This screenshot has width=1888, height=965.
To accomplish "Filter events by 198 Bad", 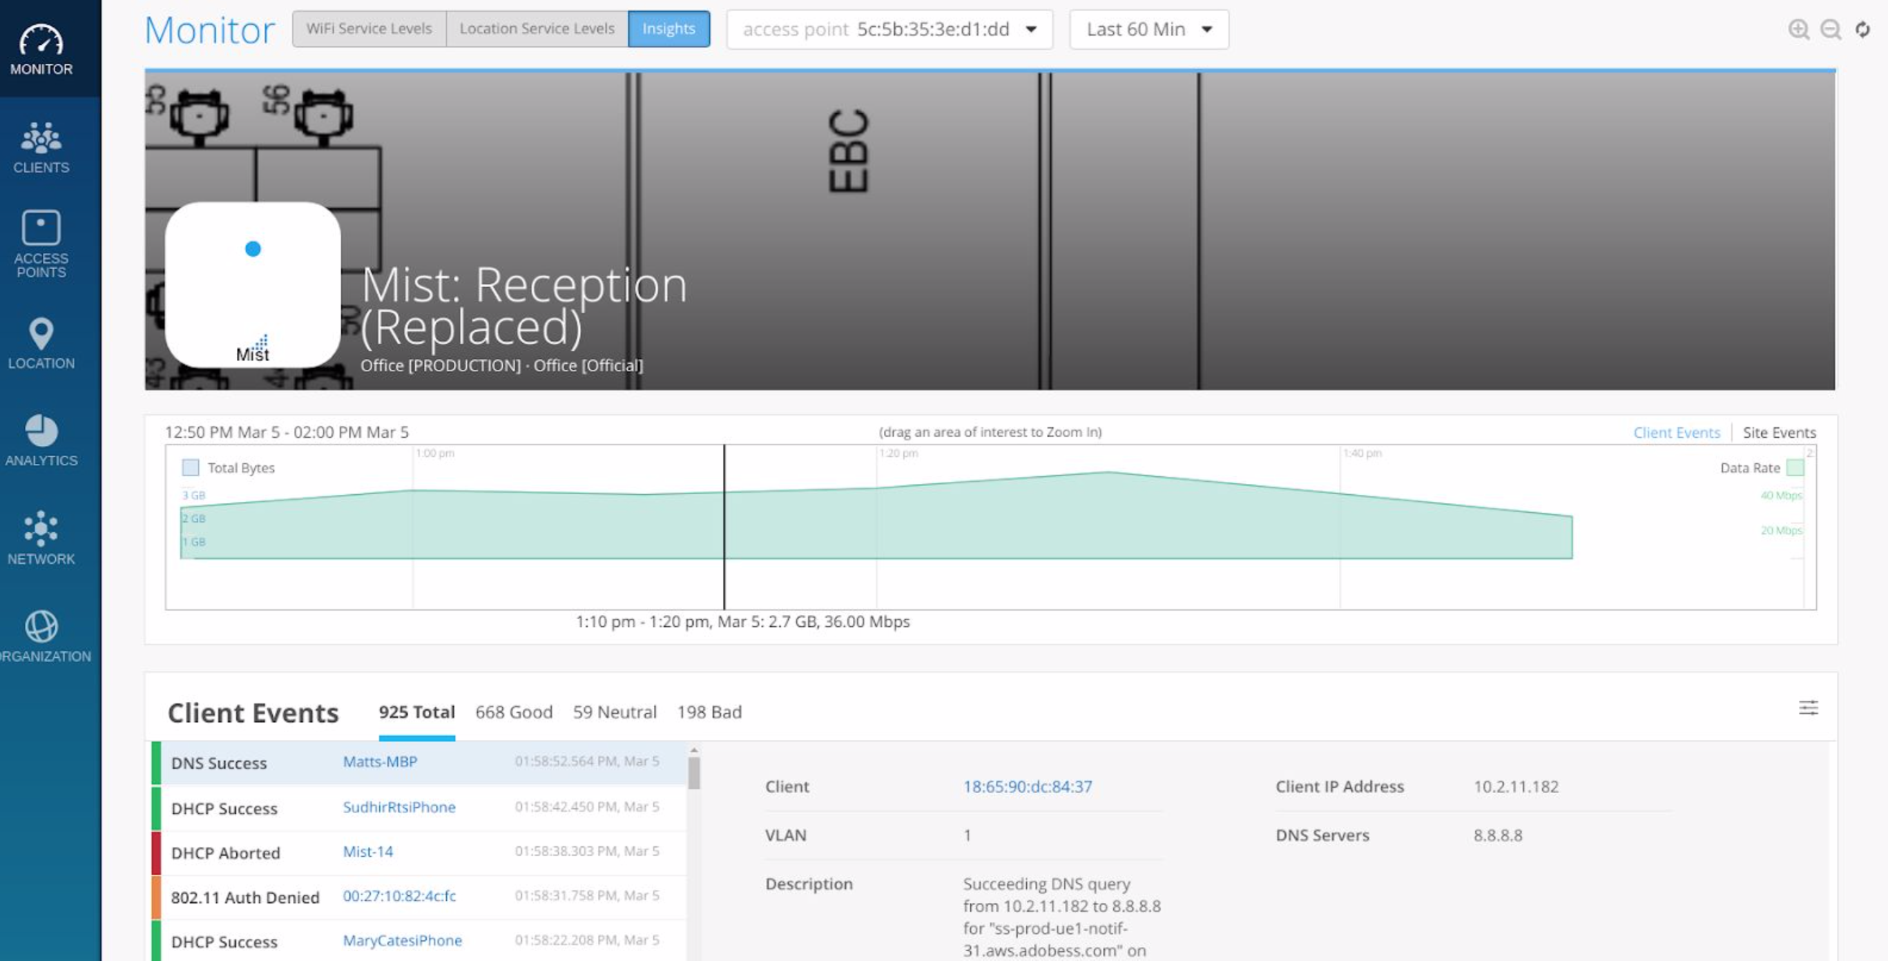I will (x=709, y=712).
